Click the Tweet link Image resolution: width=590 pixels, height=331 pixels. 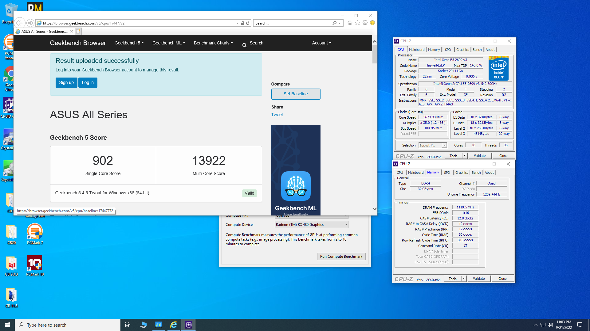point(277,115)
